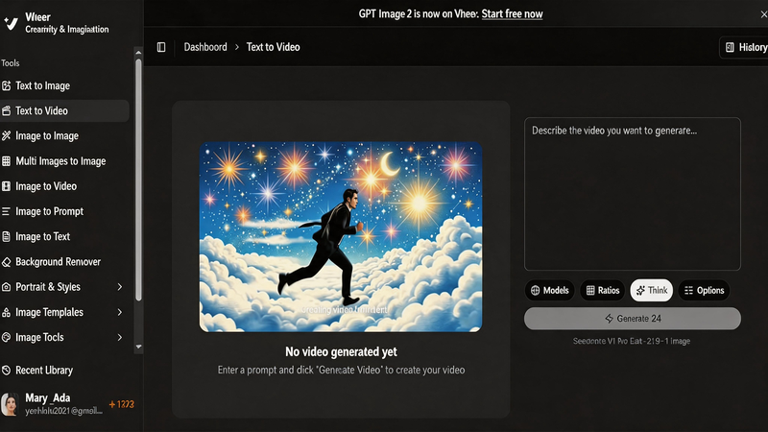Toggle the sidebar panel icon near Dashboard

161,47
